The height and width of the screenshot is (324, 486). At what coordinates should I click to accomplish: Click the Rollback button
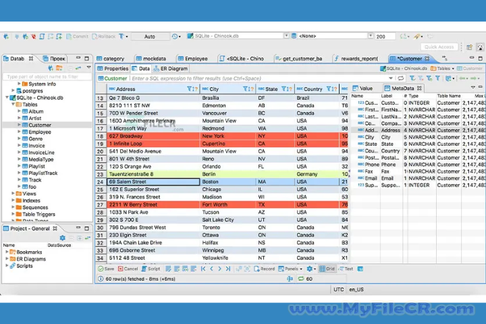pos(104,36)
